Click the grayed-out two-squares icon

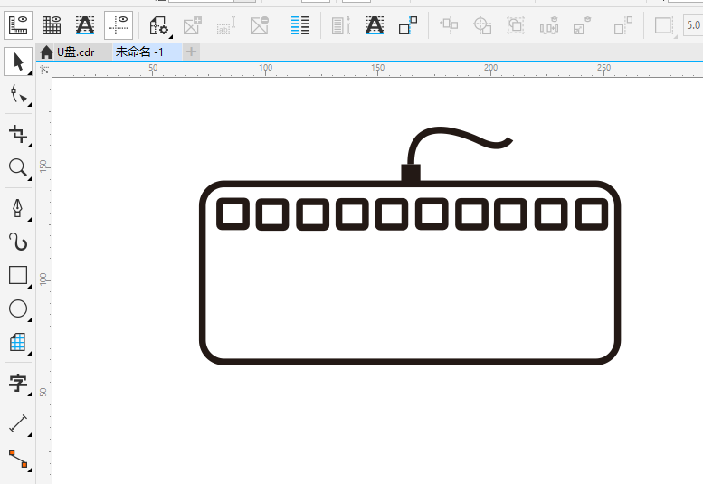[623, 25]
